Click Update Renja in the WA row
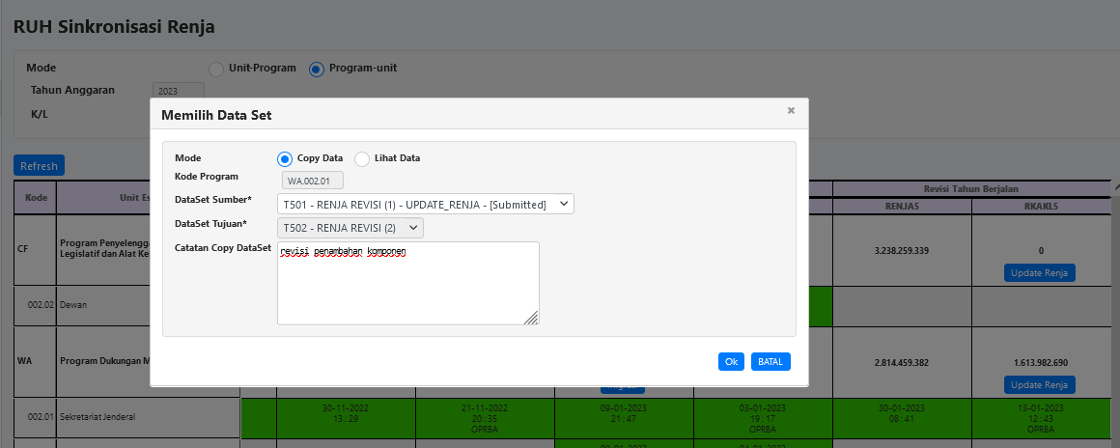1120x448 pixels. [1039, 384]
